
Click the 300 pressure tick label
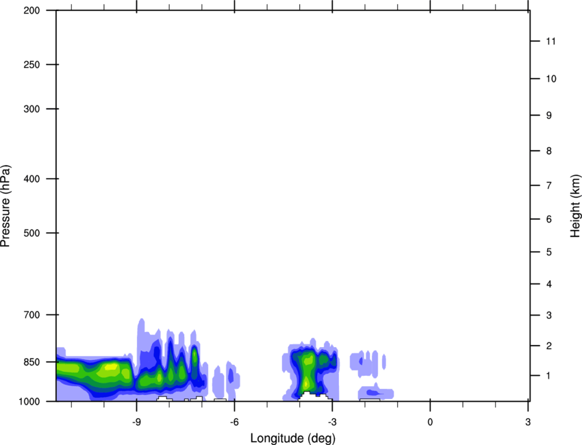coord(31,109)
